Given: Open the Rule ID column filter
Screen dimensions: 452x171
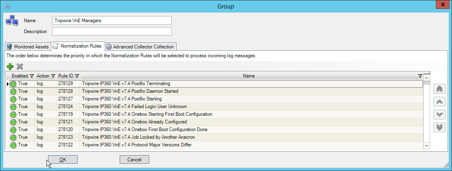Looking at the screenshot, I should point(77,76).
